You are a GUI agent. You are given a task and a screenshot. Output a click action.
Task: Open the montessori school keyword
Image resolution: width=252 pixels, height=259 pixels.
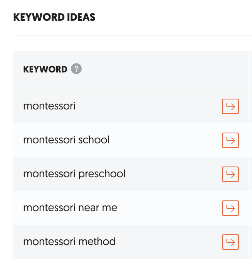(66, 140)
